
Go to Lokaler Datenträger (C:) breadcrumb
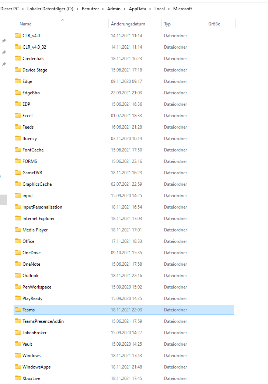50,9
